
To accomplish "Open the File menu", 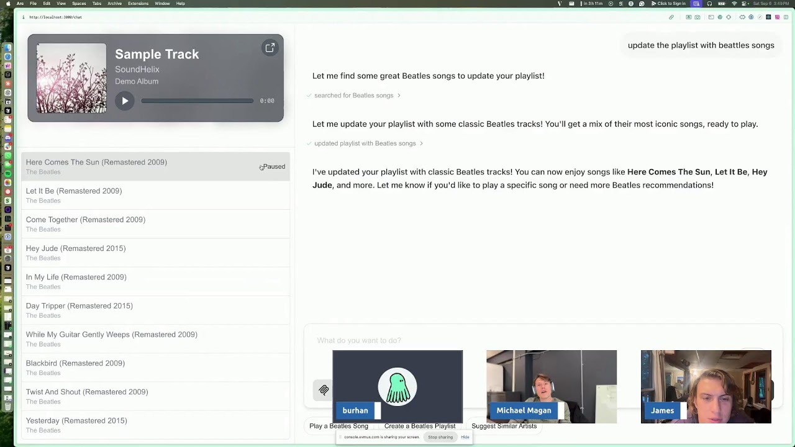I will pos(33,4).
